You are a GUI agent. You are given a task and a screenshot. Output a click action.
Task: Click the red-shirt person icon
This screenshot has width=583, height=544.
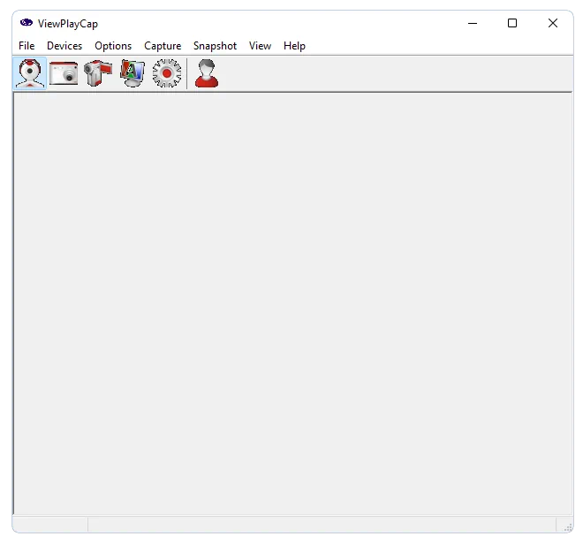tap(207, 73)
